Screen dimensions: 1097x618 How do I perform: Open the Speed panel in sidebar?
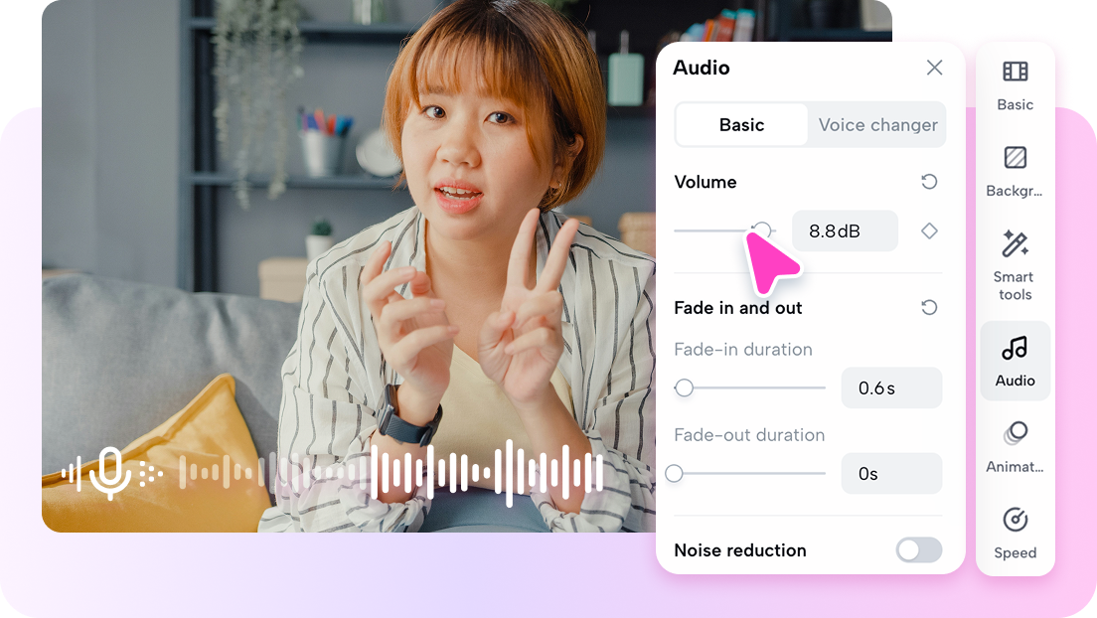(1016, 534)
